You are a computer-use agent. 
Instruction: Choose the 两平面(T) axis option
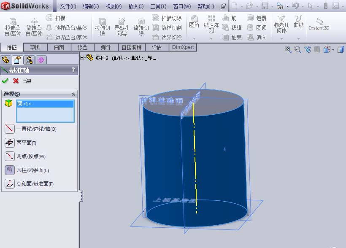pyautogui.click(x=20, y=143)
